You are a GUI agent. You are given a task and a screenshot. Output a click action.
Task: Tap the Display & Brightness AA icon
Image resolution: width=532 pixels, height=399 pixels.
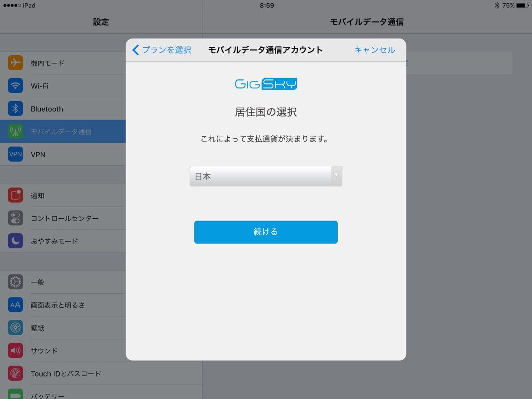[15, 305]
